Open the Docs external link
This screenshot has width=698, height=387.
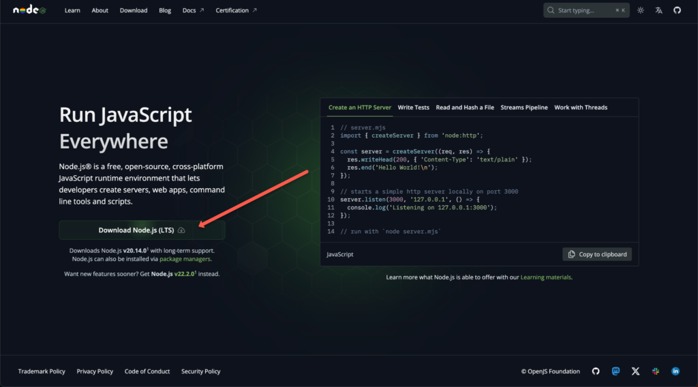[193, 10]
